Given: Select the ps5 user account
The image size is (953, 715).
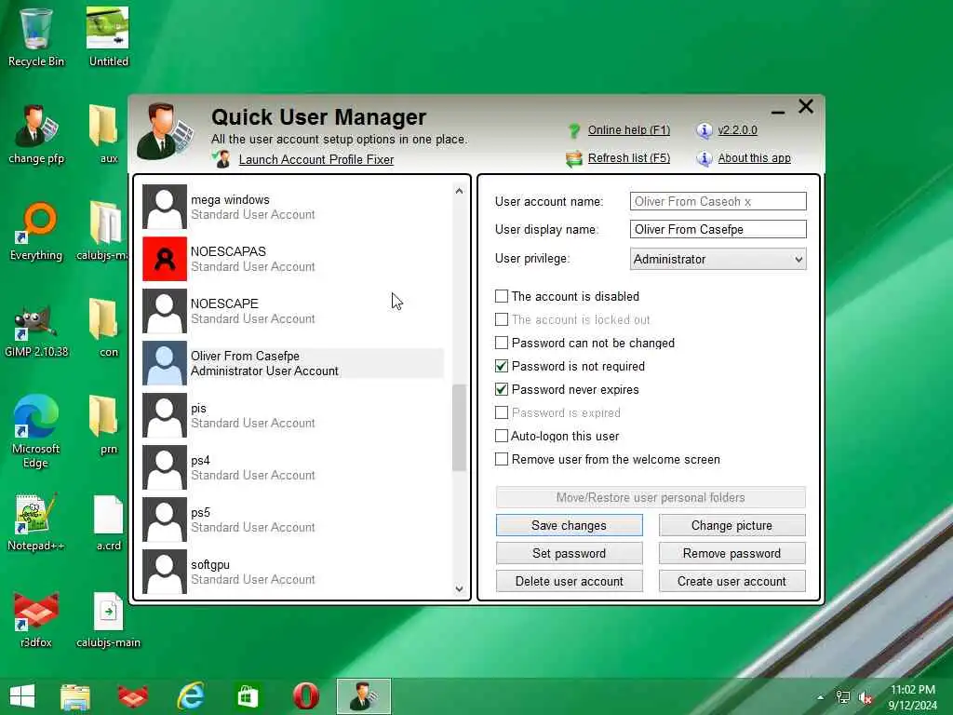Looking at the screenshot, I should tap(293, 519).
